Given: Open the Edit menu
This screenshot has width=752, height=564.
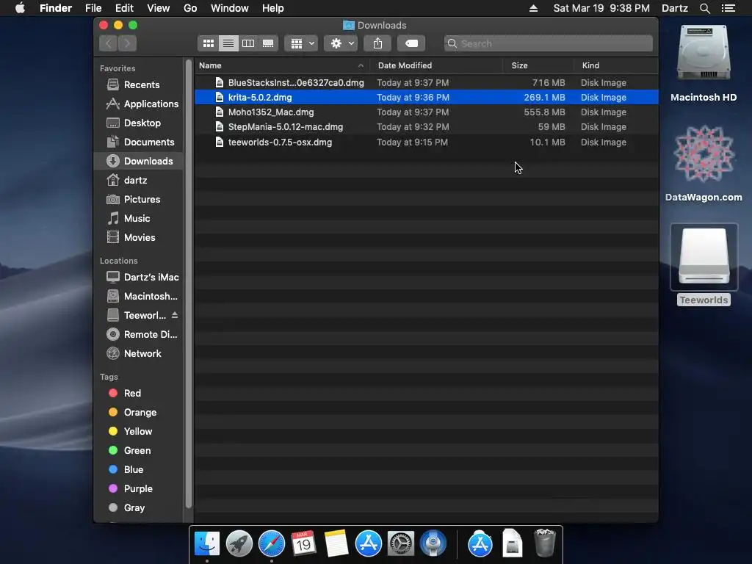Looking at the screenshot, I should point(124,8).
